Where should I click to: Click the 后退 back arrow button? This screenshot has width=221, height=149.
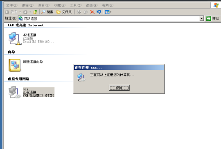pos(11,12)
